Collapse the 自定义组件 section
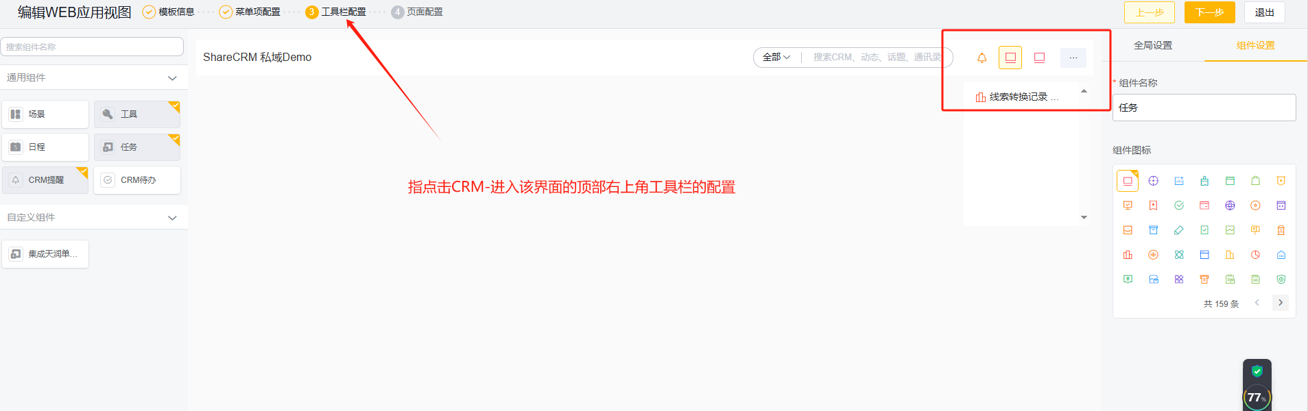Viewport: 1308px width, 411px height. coord(172,218)
